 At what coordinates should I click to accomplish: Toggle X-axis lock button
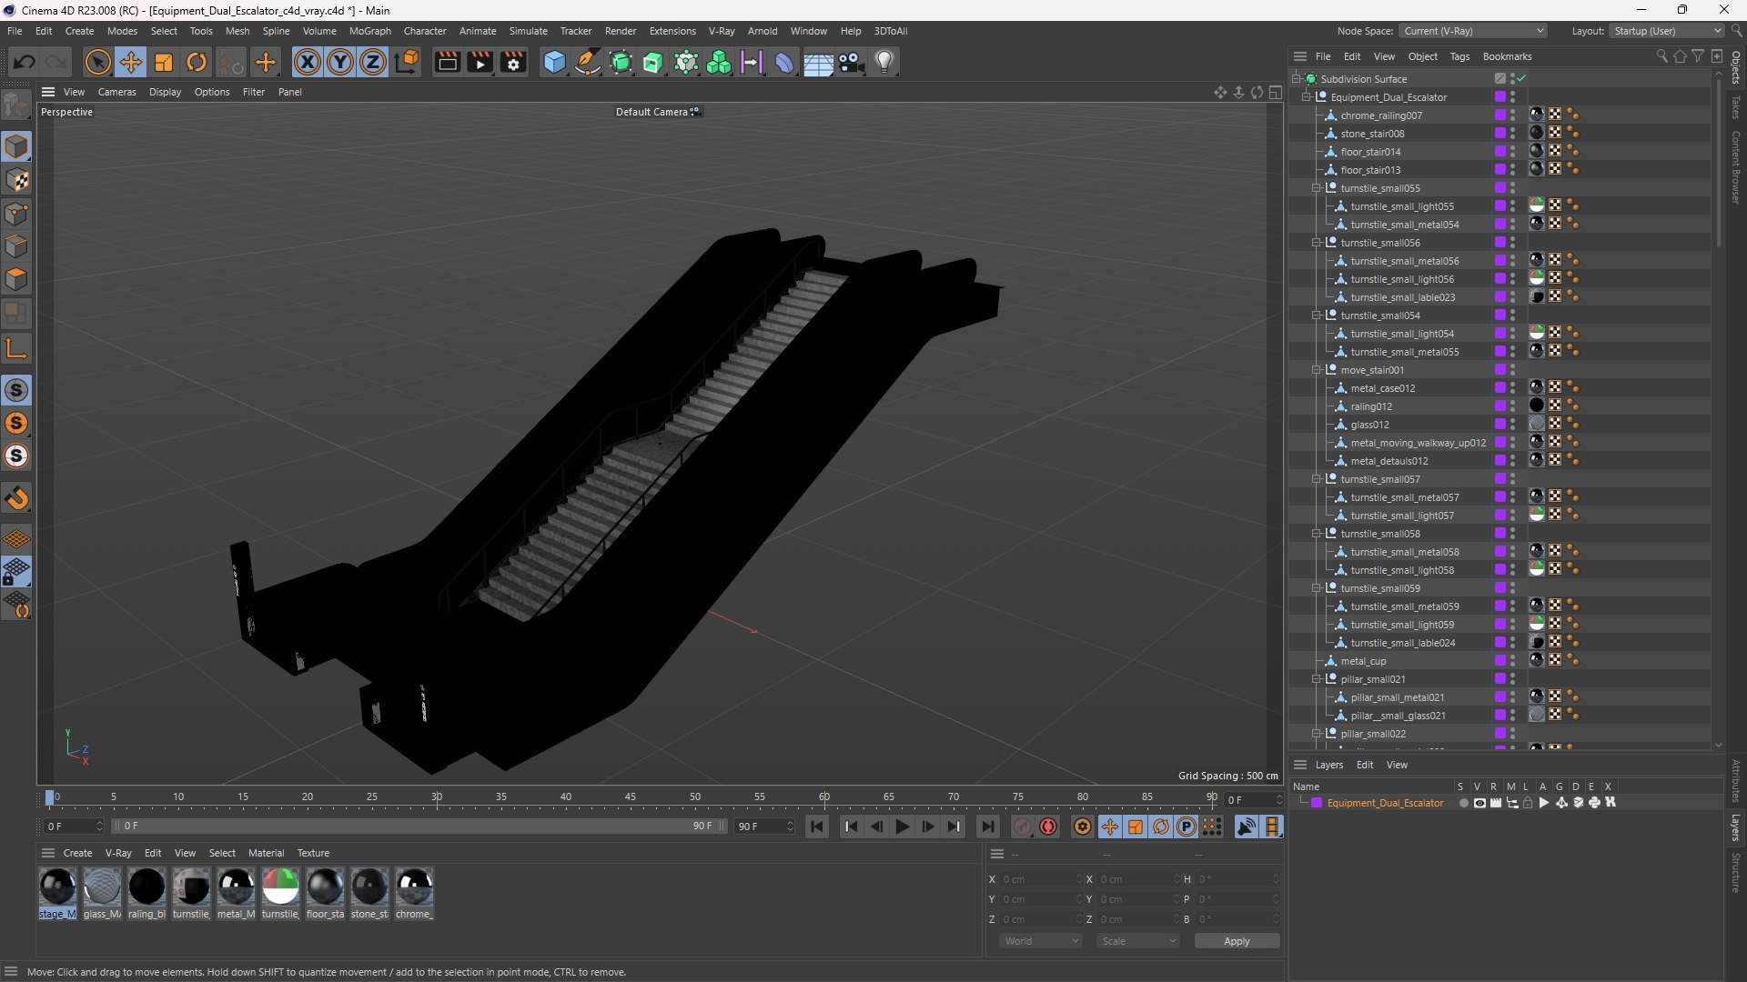point(308,62)
